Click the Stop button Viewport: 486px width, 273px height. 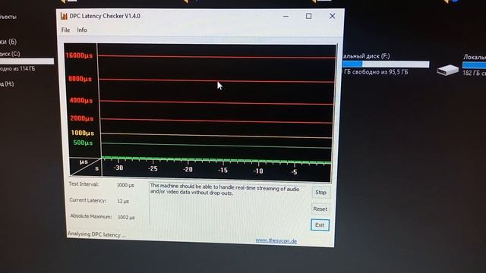(320, 193)
